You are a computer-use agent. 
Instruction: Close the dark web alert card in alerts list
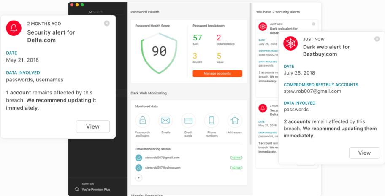point(313,24)
